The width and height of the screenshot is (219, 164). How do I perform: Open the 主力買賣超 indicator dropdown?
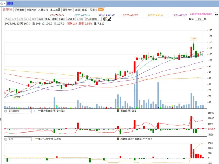coord(20,111)
